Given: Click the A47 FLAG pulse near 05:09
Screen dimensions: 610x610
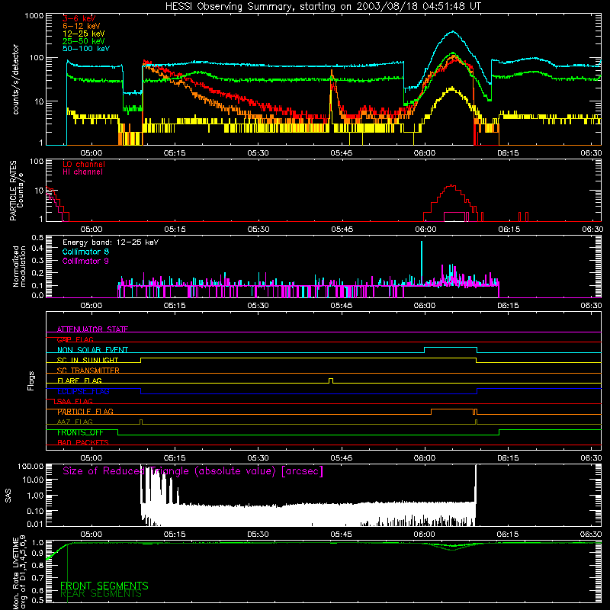Looking at the screenshot, I should click(141, 422).
